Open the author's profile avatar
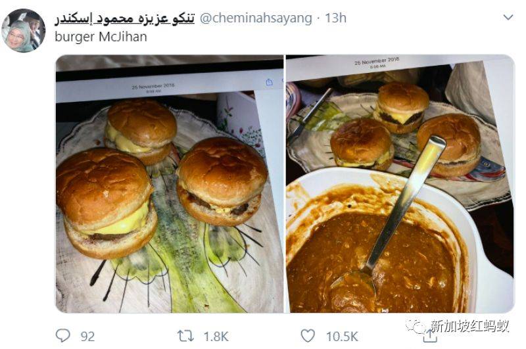526x349 pixels. click(x=24, y=31)
